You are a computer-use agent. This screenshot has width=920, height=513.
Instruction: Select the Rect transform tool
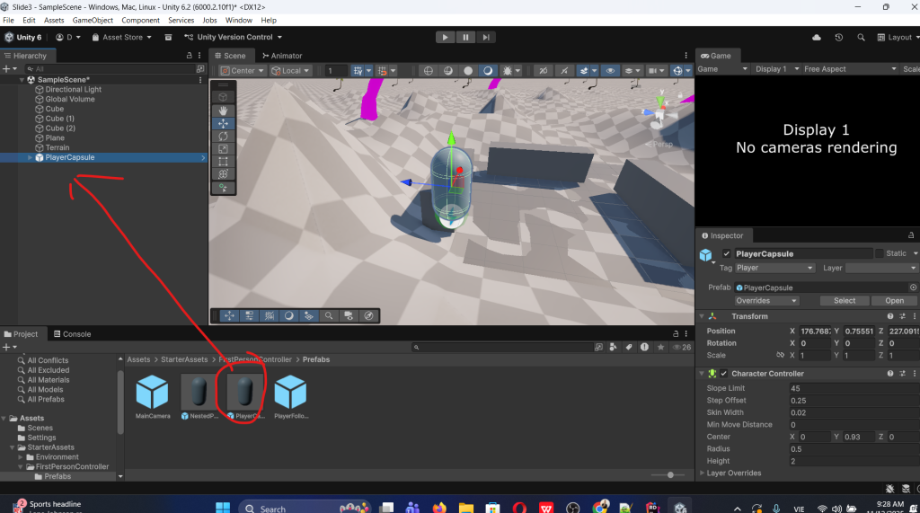[x=223, y=161]
